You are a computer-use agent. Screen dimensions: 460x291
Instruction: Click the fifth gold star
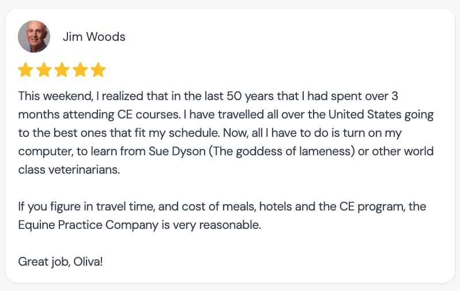(99, 70)
